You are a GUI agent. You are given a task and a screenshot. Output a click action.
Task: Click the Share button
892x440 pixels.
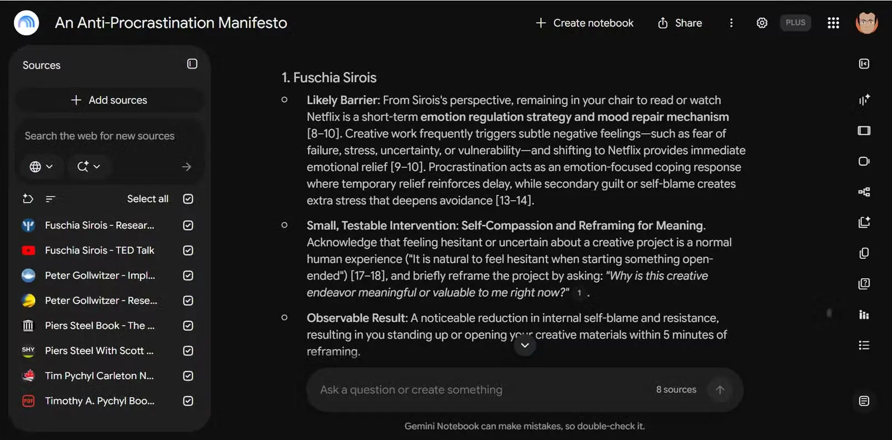click(680, 23)
